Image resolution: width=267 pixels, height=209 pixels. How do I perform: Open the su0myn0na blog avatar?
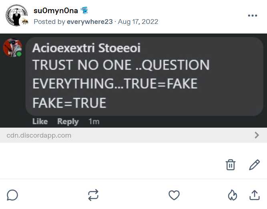coord(16,15)
